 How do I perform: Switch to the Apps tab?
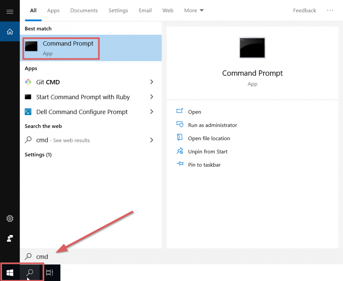(53, 11)
